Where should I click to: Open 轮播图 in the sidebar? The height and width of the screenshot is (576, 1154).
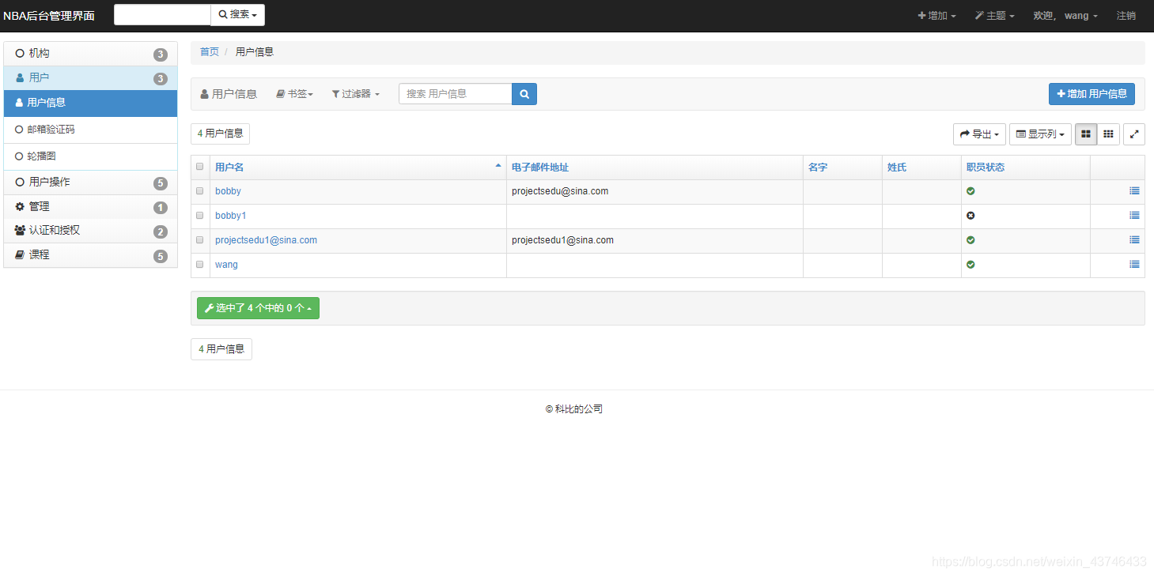[x=90, y=156]
